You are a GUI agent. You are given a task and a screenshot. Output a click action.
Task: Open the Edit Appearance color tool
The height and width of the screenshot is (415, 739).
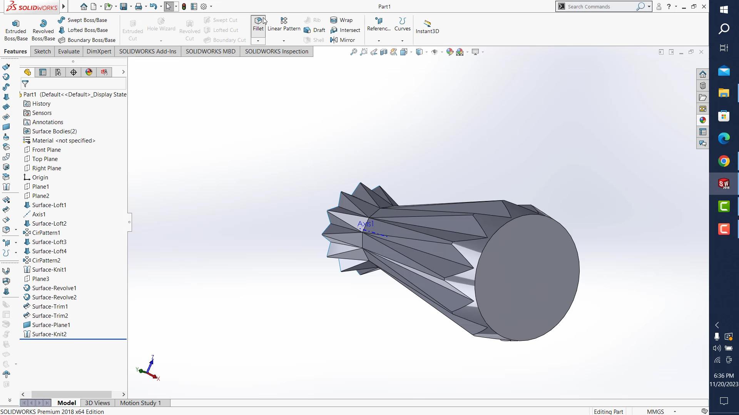[450, 52]
